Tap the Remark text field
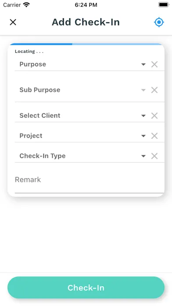The height and width of the screenshot is (306, 172). [x=90, y=180]
